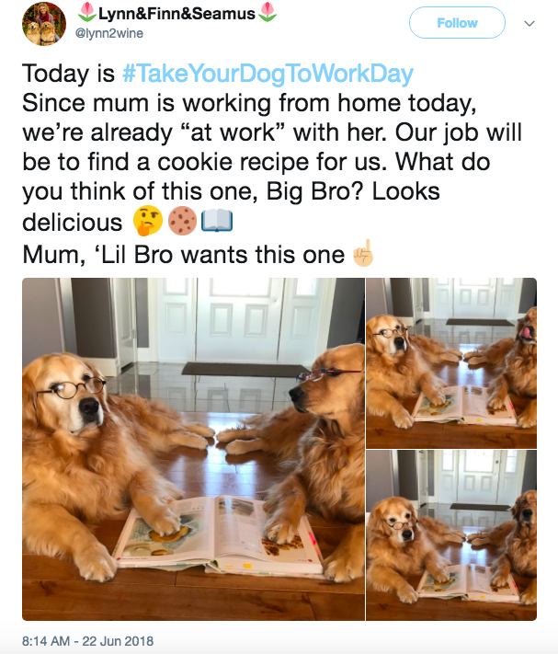Viewport: 558px width, 654px height.
Task: Click the cookie emoji
Action: tap(182, 221)
